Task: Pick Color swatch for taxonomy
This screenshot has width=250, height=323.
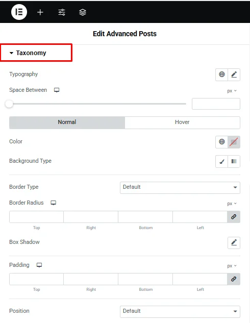Action: tap(234, 142)
